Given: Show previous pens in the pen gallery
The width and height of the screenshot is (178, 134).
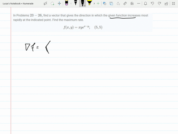Looking at the screenshot, I should click(x=71, y=3).
